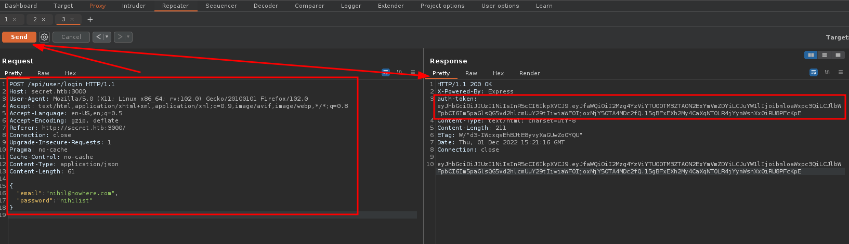The width and height of the screenshot is (849, 244).
Task: Close Repeater tab 2
Action: click(44, 19)
